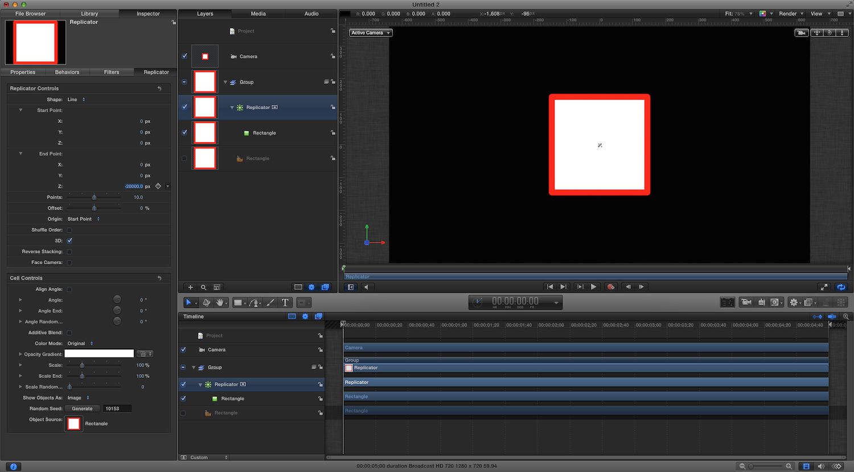
Task: Click the white Opacity Gradient bar
Action: 99,354
